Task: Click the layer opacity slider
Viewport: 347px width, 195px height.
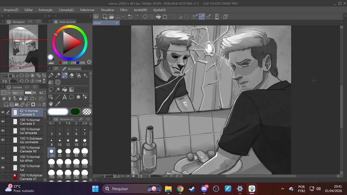Action: pos(31,93)
